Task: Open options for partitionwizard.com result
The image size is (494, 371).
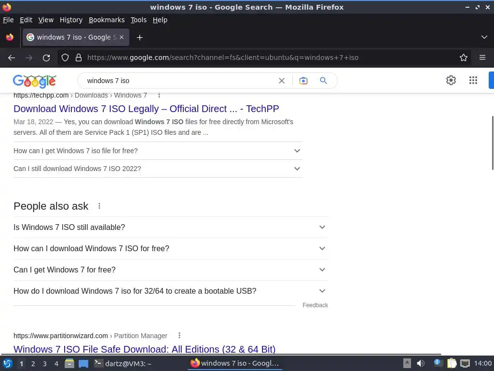Action: (179, 335)
